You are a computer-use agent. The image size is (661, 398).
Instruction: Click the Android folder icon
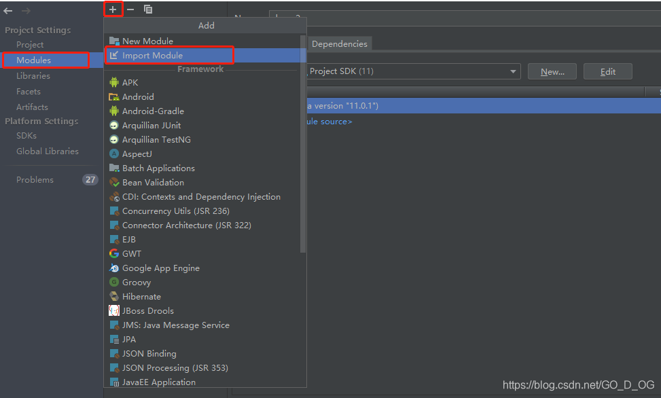pyautogui.click(x=114, y=96)
